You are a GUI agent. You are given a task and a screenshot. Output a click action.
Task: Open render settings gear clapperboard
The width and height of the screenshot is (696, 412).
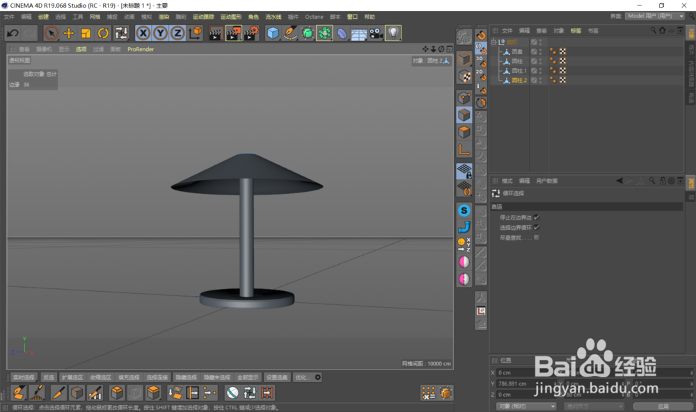pos(251,33)
